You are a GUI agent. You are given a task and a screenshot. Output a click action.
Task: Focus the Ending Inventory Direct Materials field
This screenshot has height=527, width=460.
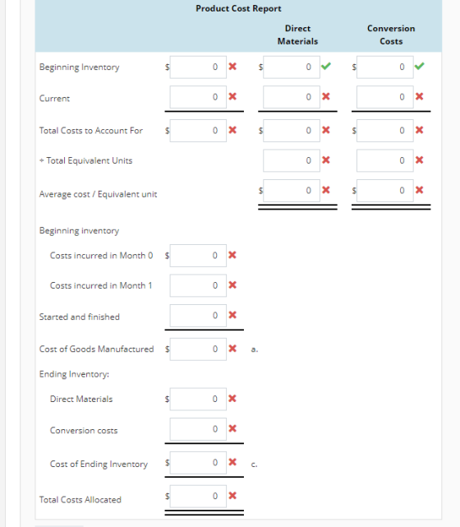198,399
